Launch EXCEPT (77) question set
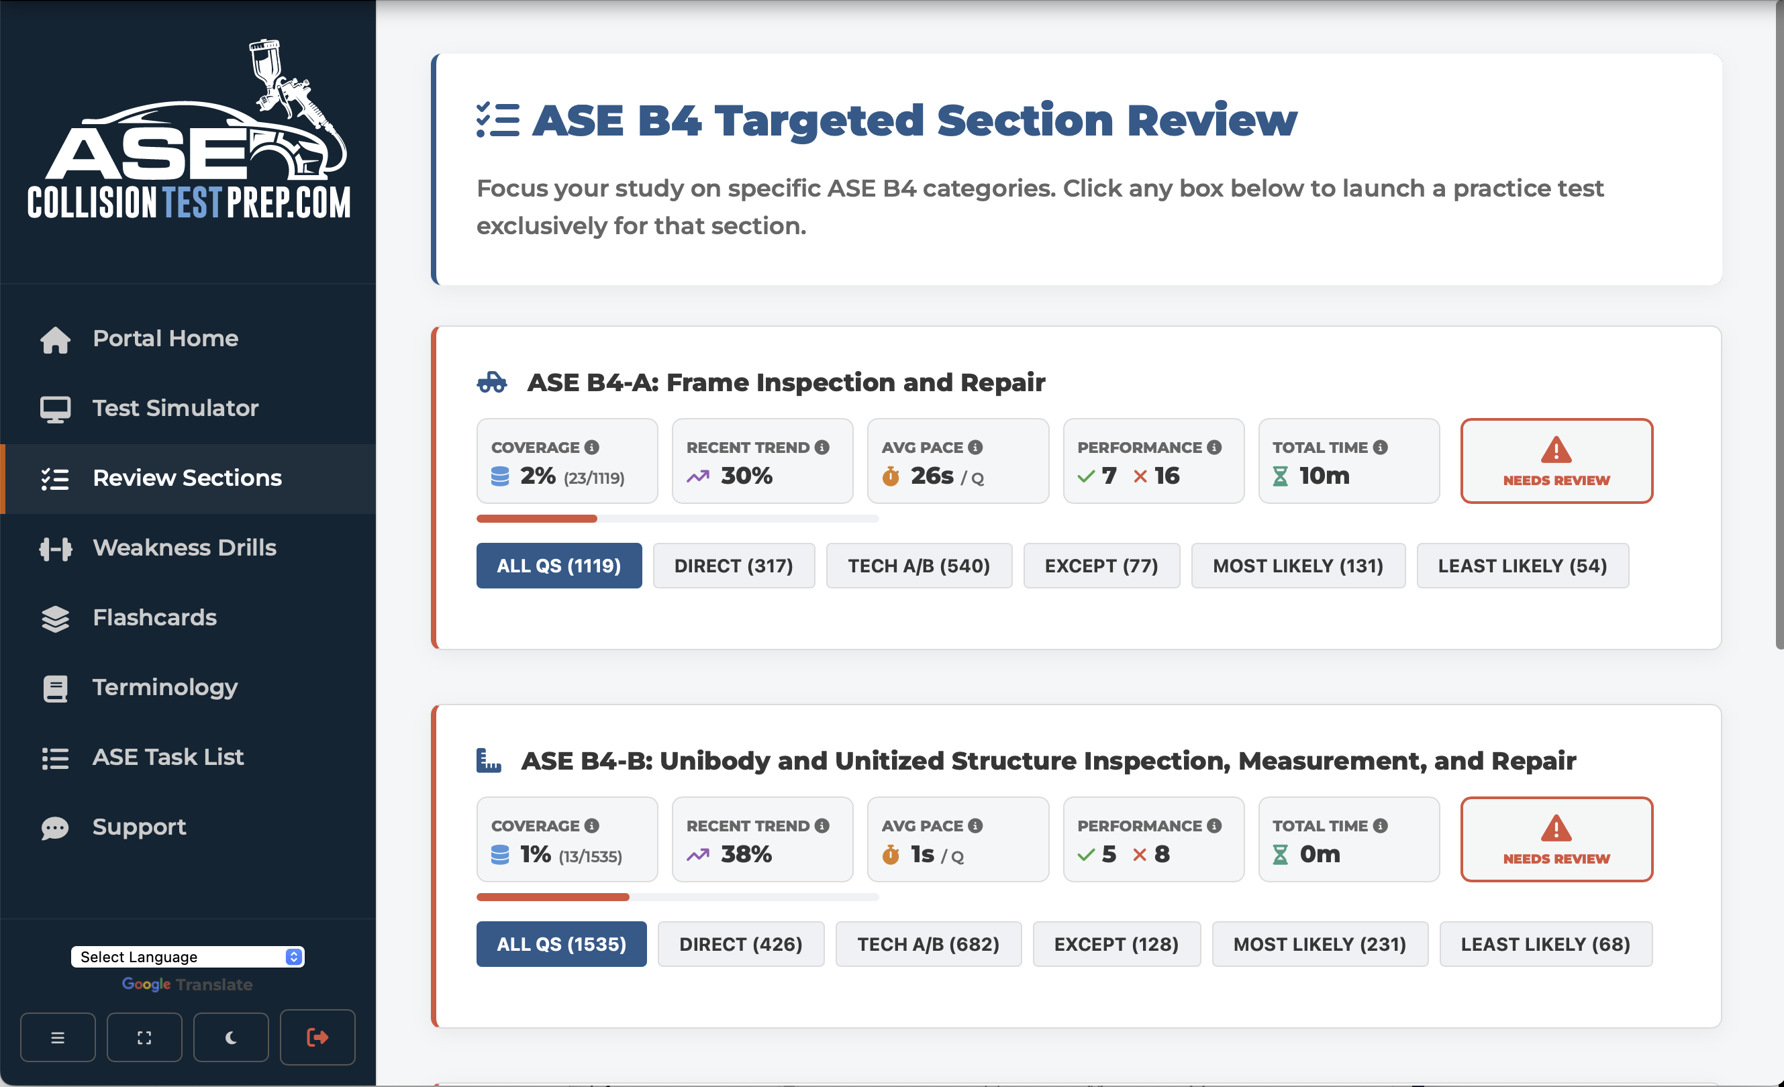 click(1102, 566)
